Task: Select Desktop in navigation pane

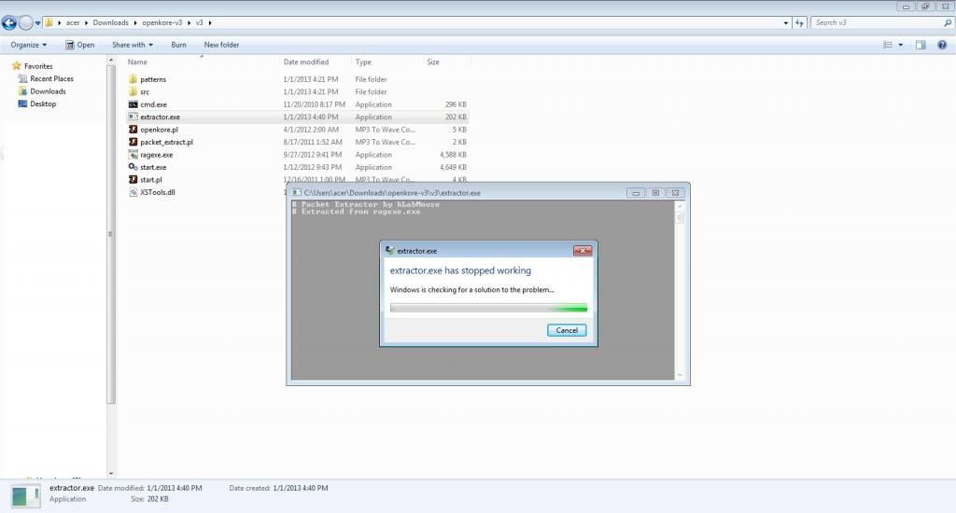Action: point(43,104)
